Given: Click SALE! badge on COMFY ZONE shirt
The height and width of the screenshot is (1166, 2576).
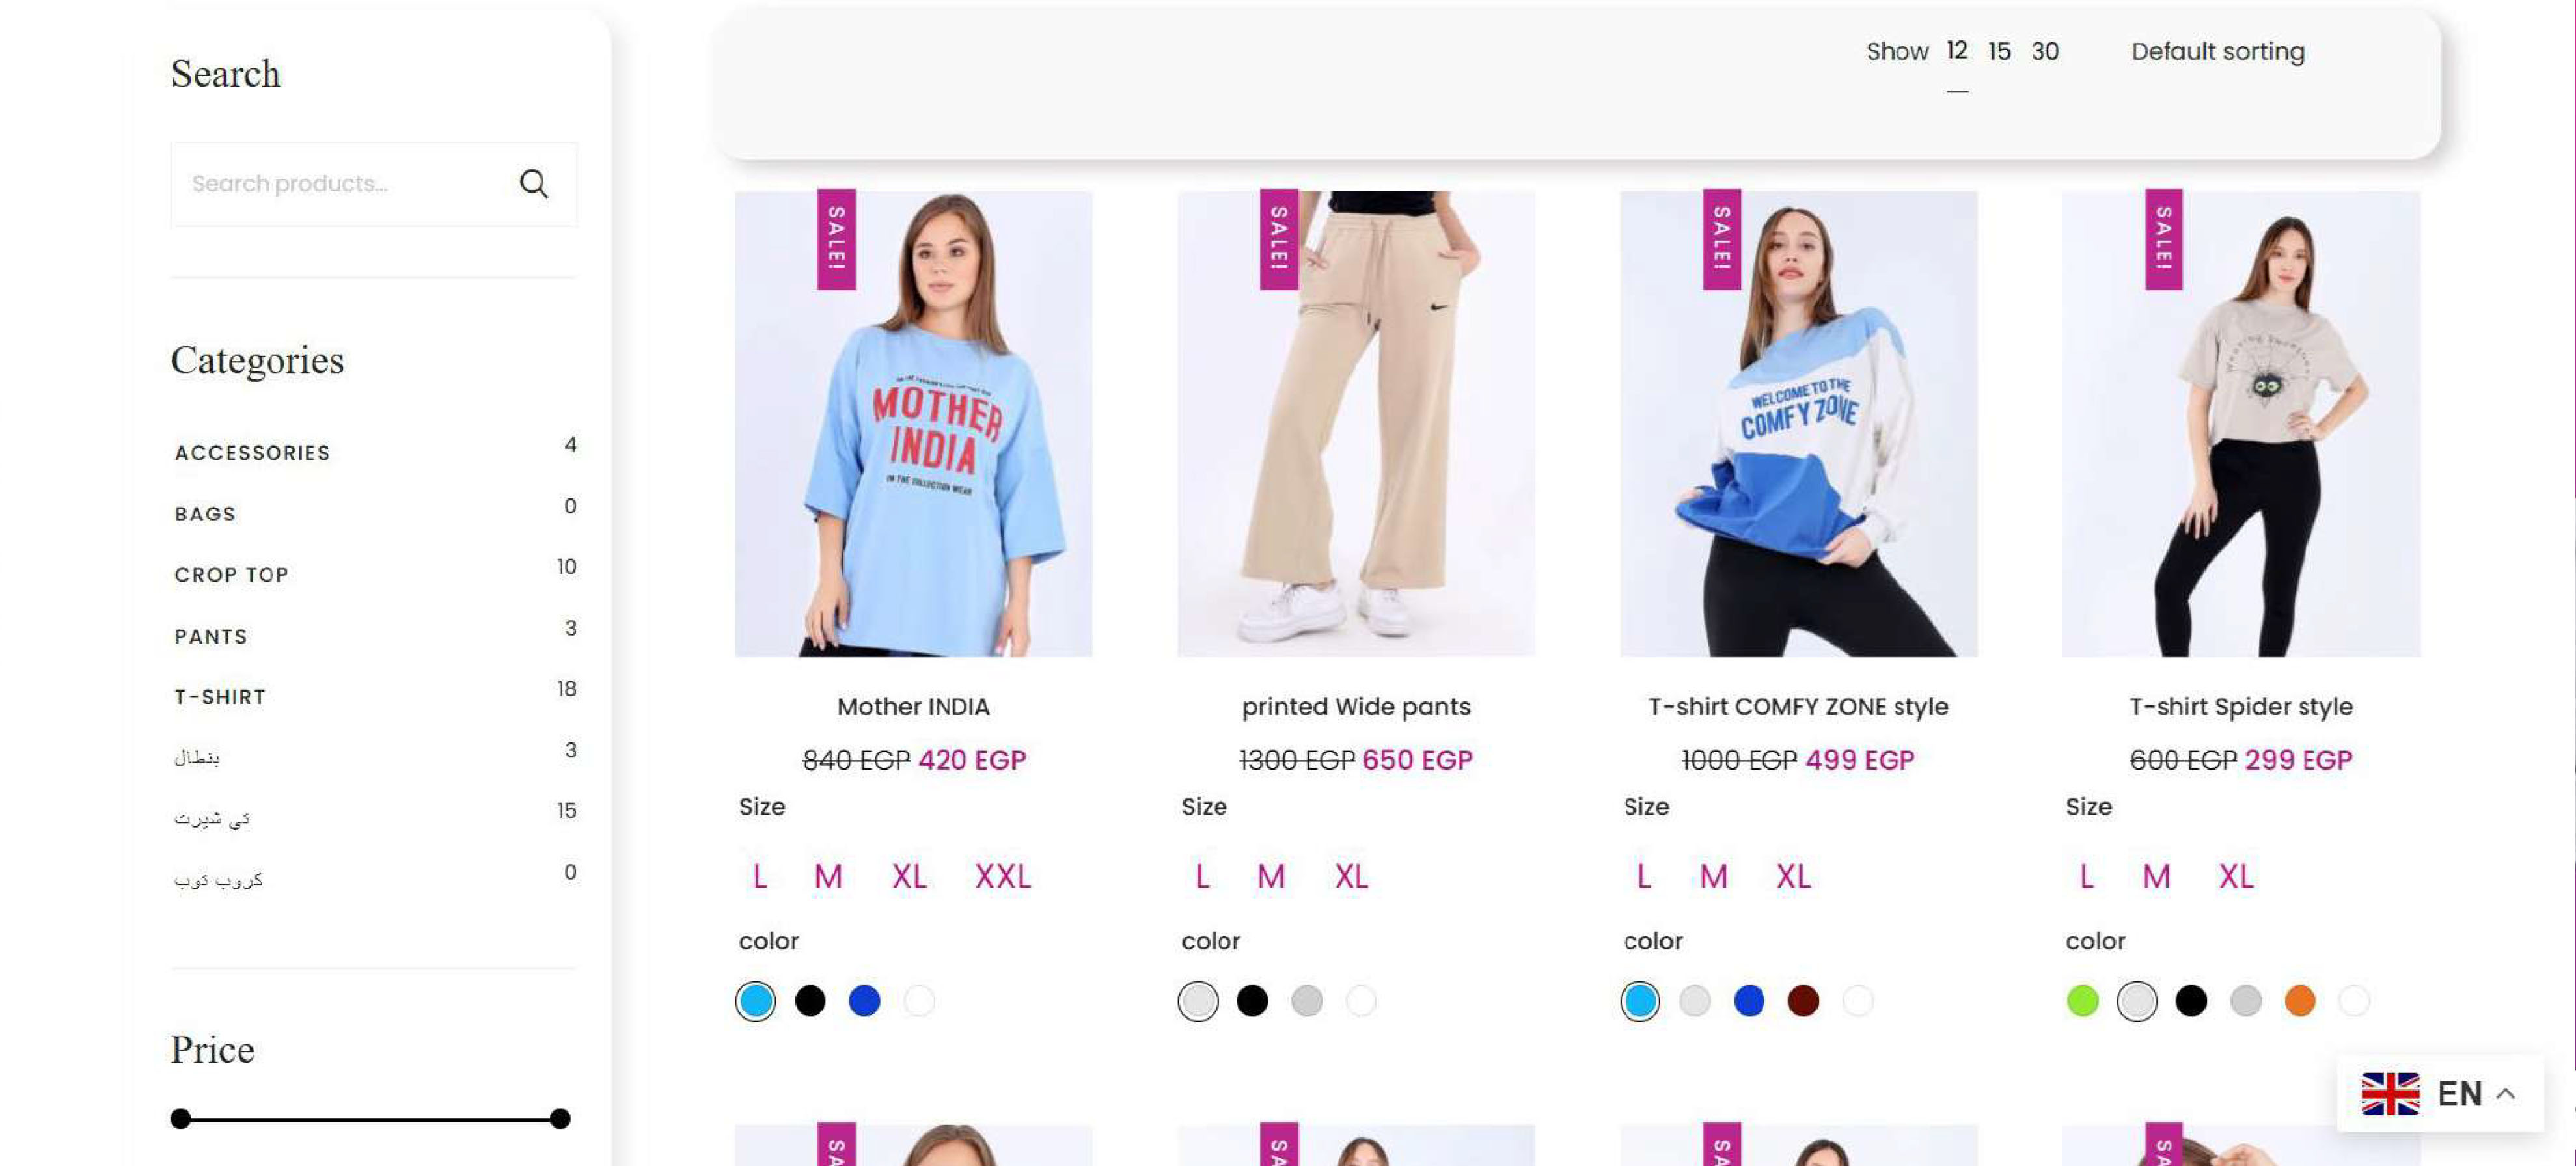Looking at the screenshot, I should coord(1721,239).
